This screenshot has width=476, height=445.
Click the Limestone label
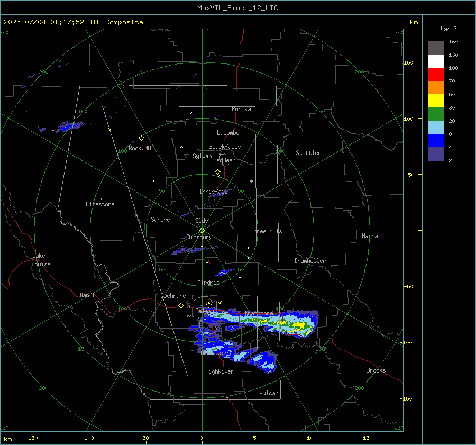(x=100, y=204)
